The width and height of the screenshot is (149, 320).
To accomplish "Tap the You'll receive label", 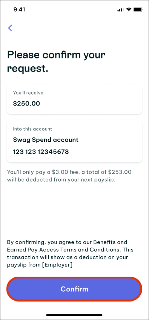I will (28, 93).
